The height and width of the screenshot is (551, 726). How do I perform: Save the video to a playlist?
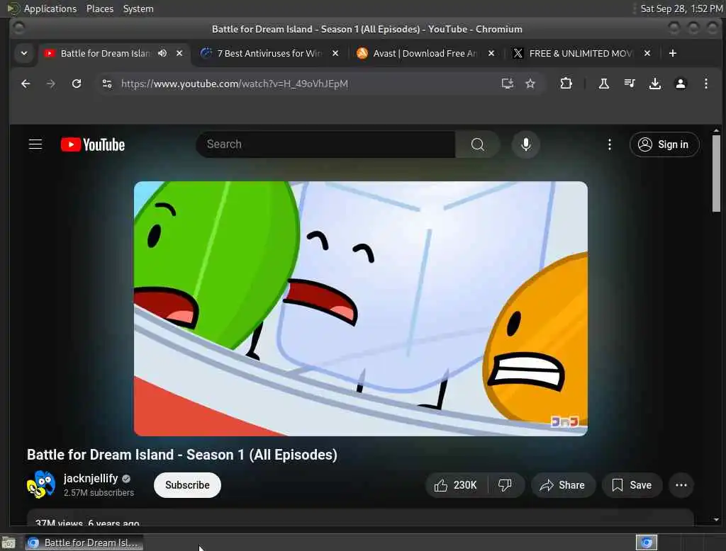tap(632, 485)
